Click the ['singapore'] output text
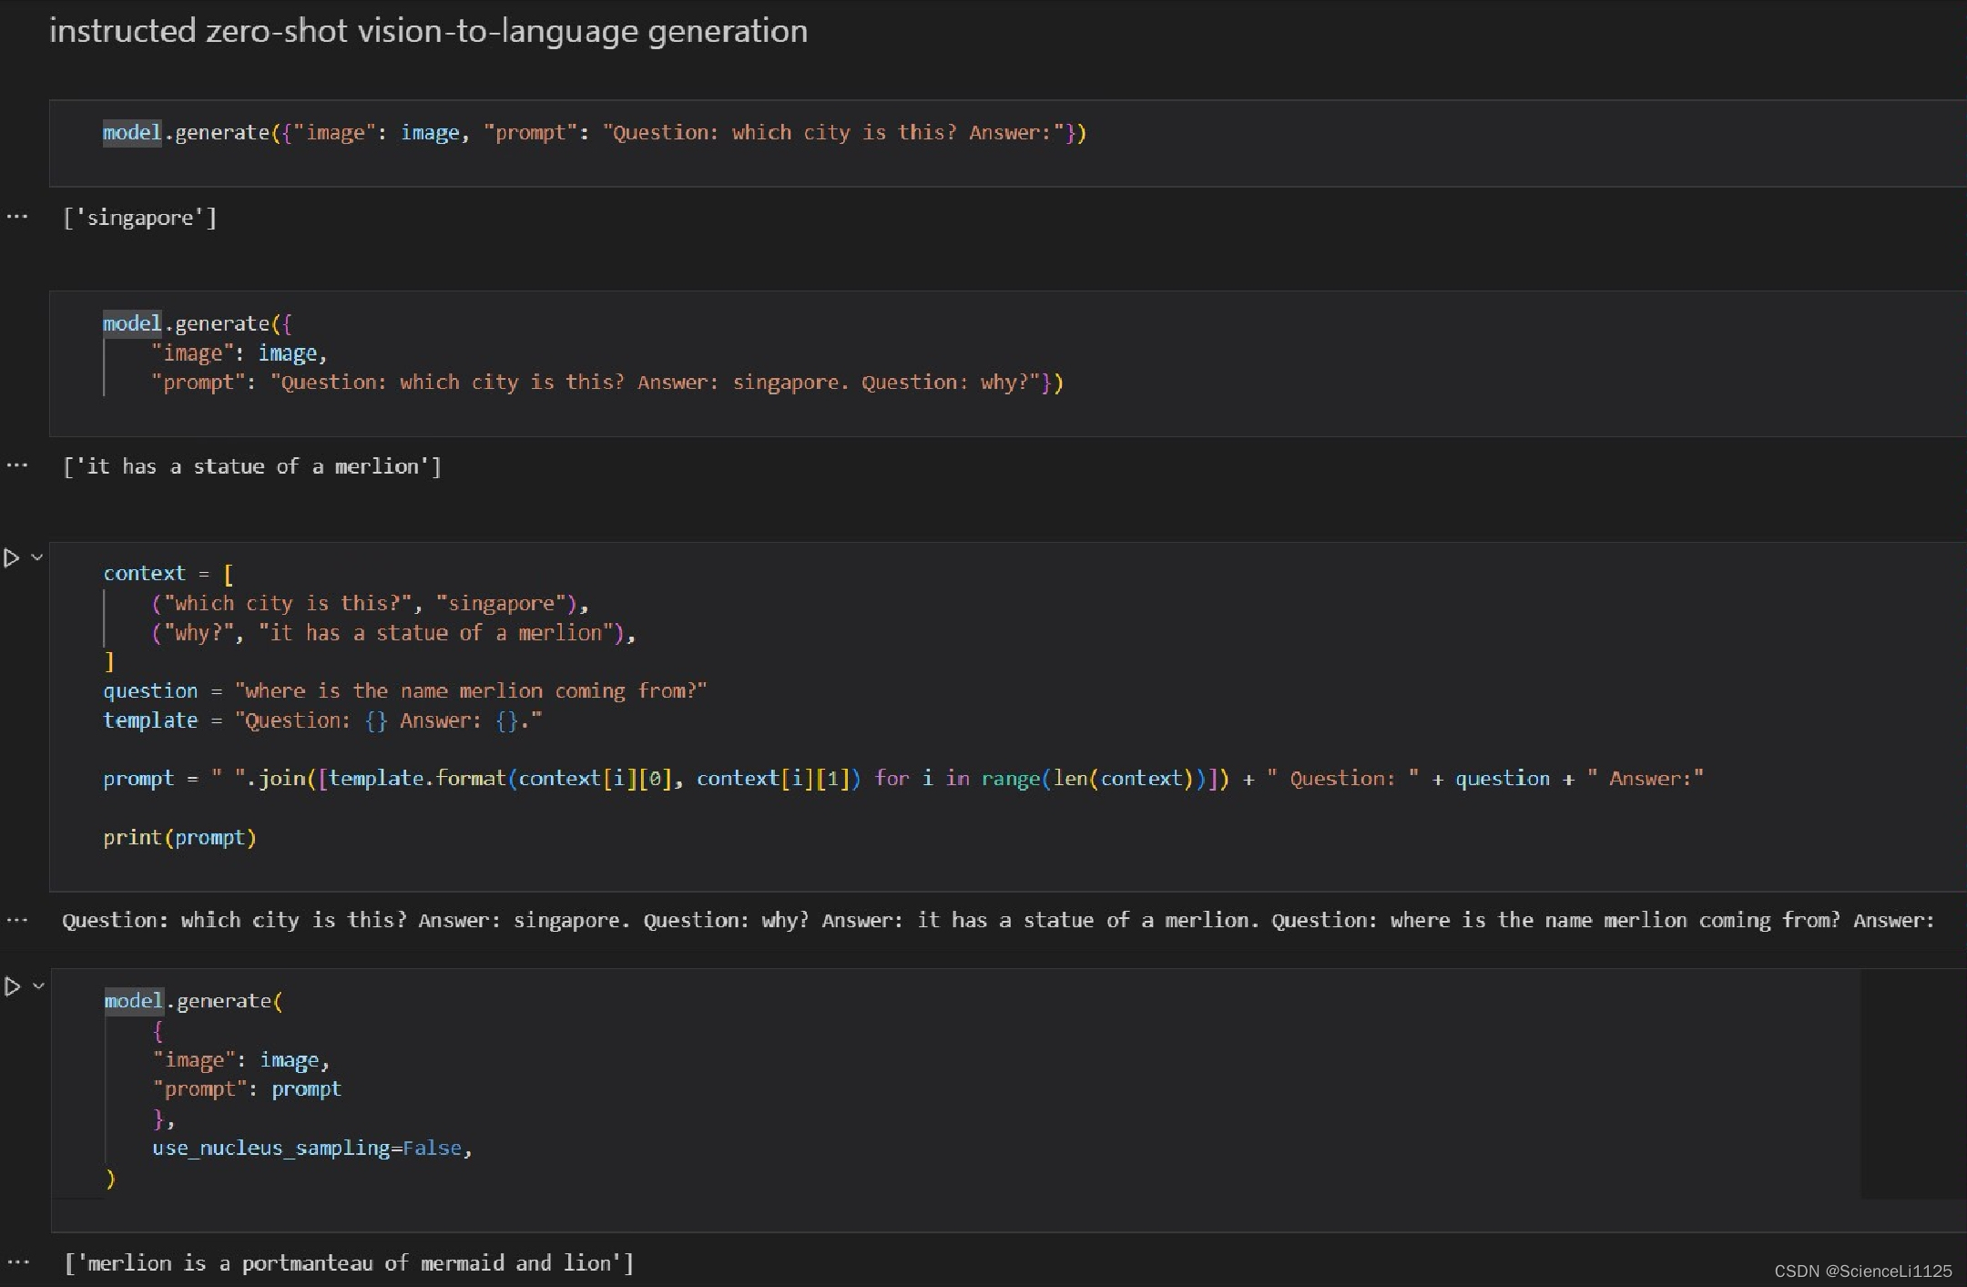The image size is (1967, 1287). point(139,218)
